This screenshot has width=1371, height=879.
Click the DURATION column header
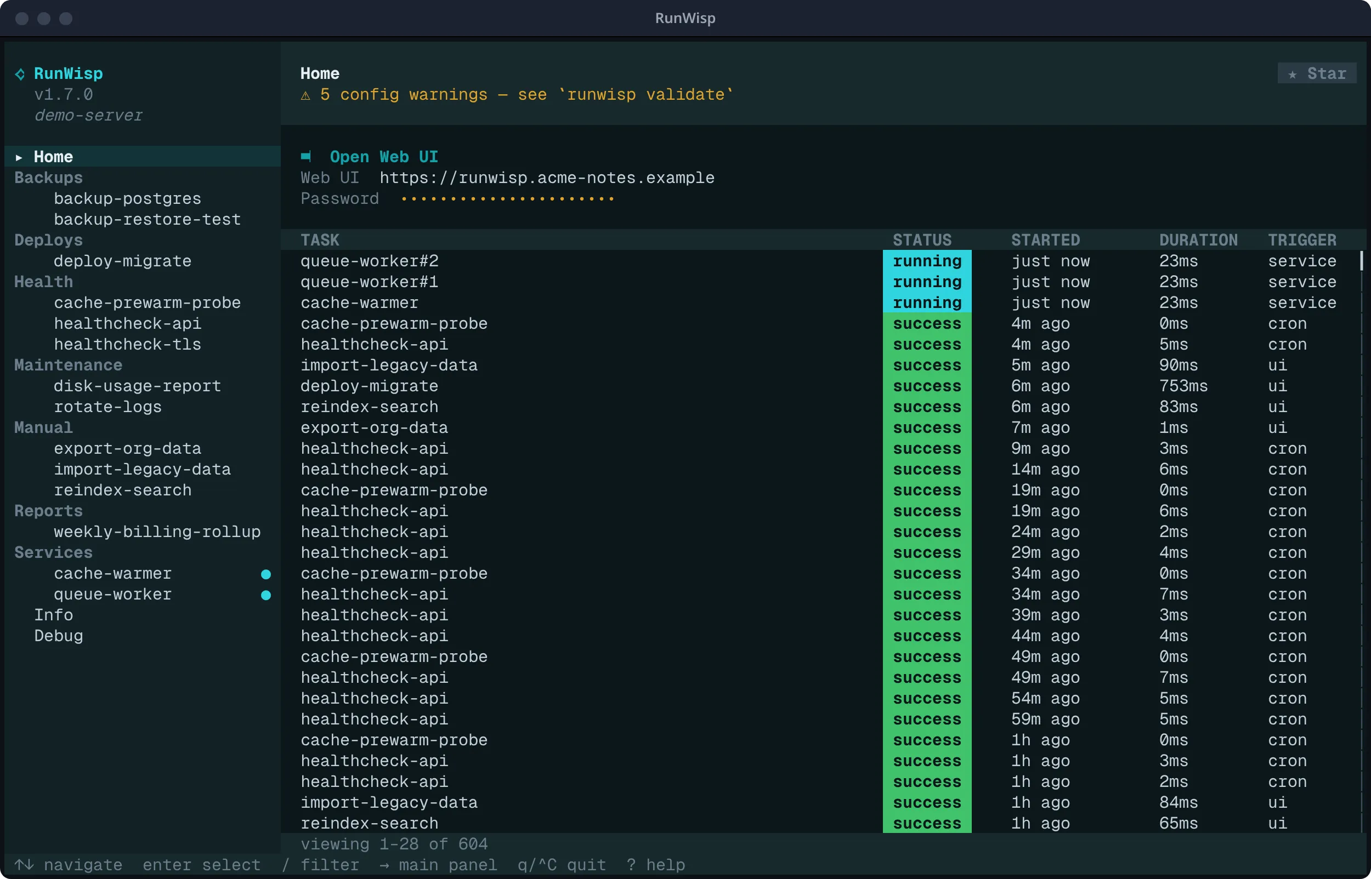pos(1199,240)
